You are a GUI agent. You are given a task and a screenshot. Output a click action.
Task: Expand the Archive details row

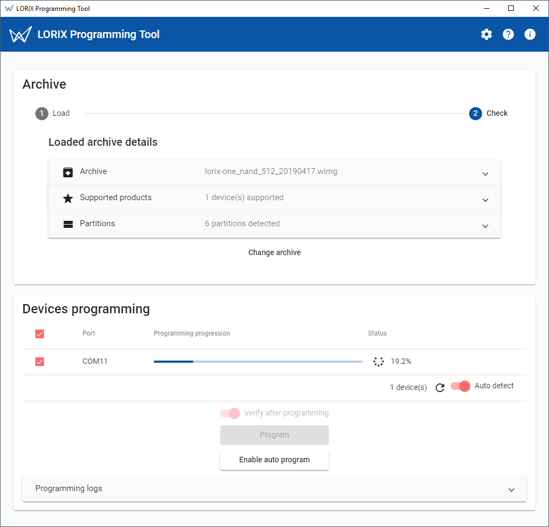coord(485,174)
